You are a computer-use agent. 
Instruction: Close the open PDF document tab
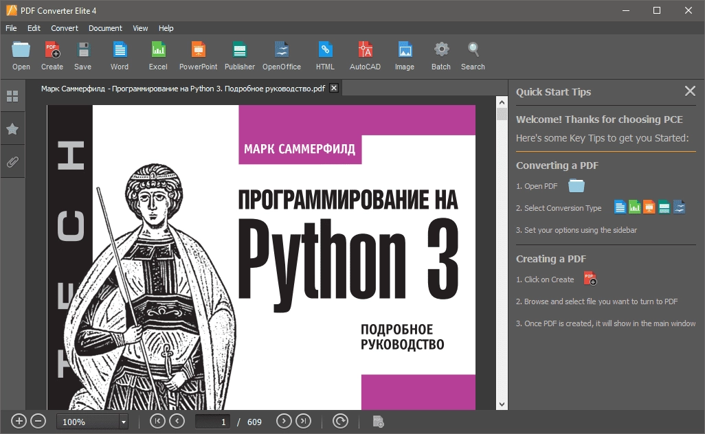[334, 88]
